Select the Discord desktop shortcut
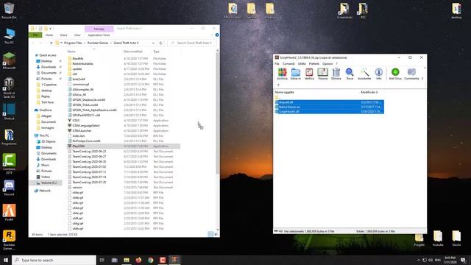Viewport: 471px width, 265px height. tap(9, 188)
